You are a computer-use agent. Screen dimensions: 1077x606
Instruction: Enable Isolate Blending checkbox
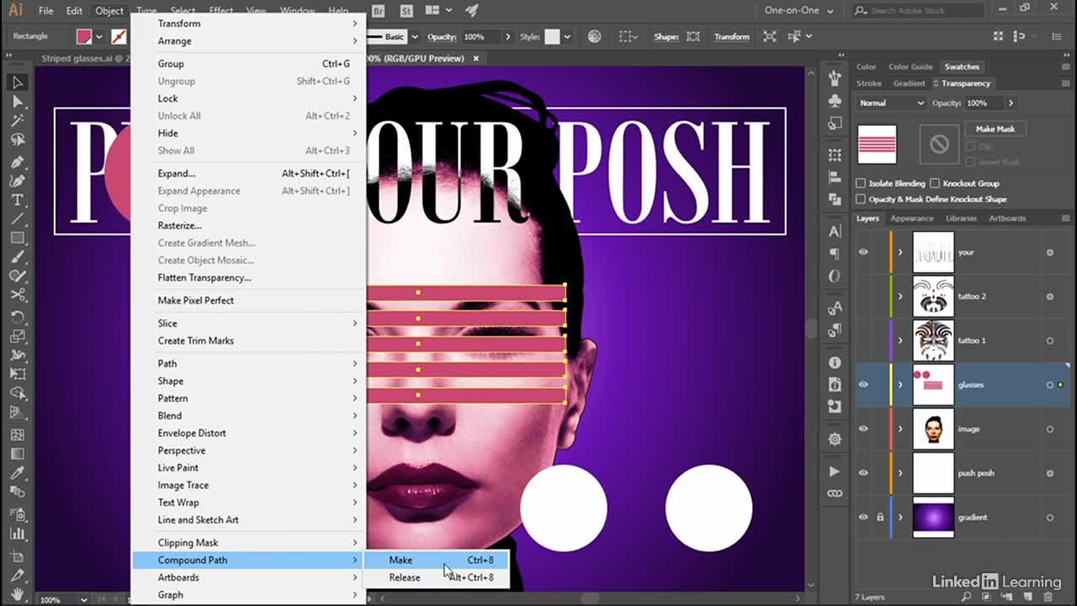[x=861, y=183]
